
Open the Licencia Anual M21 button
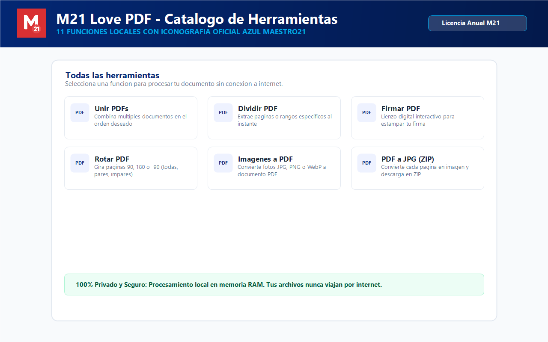click(x=477, y=23)
